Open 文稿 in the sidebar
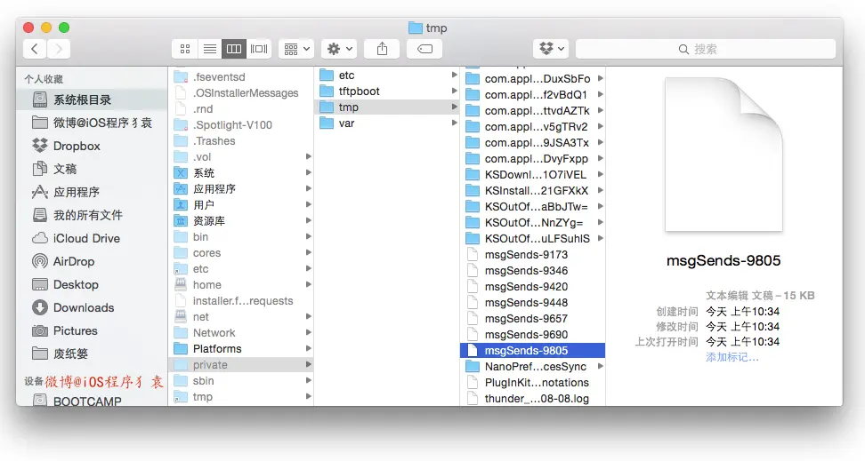Screen dimensions: 865x461 [92, 169]
